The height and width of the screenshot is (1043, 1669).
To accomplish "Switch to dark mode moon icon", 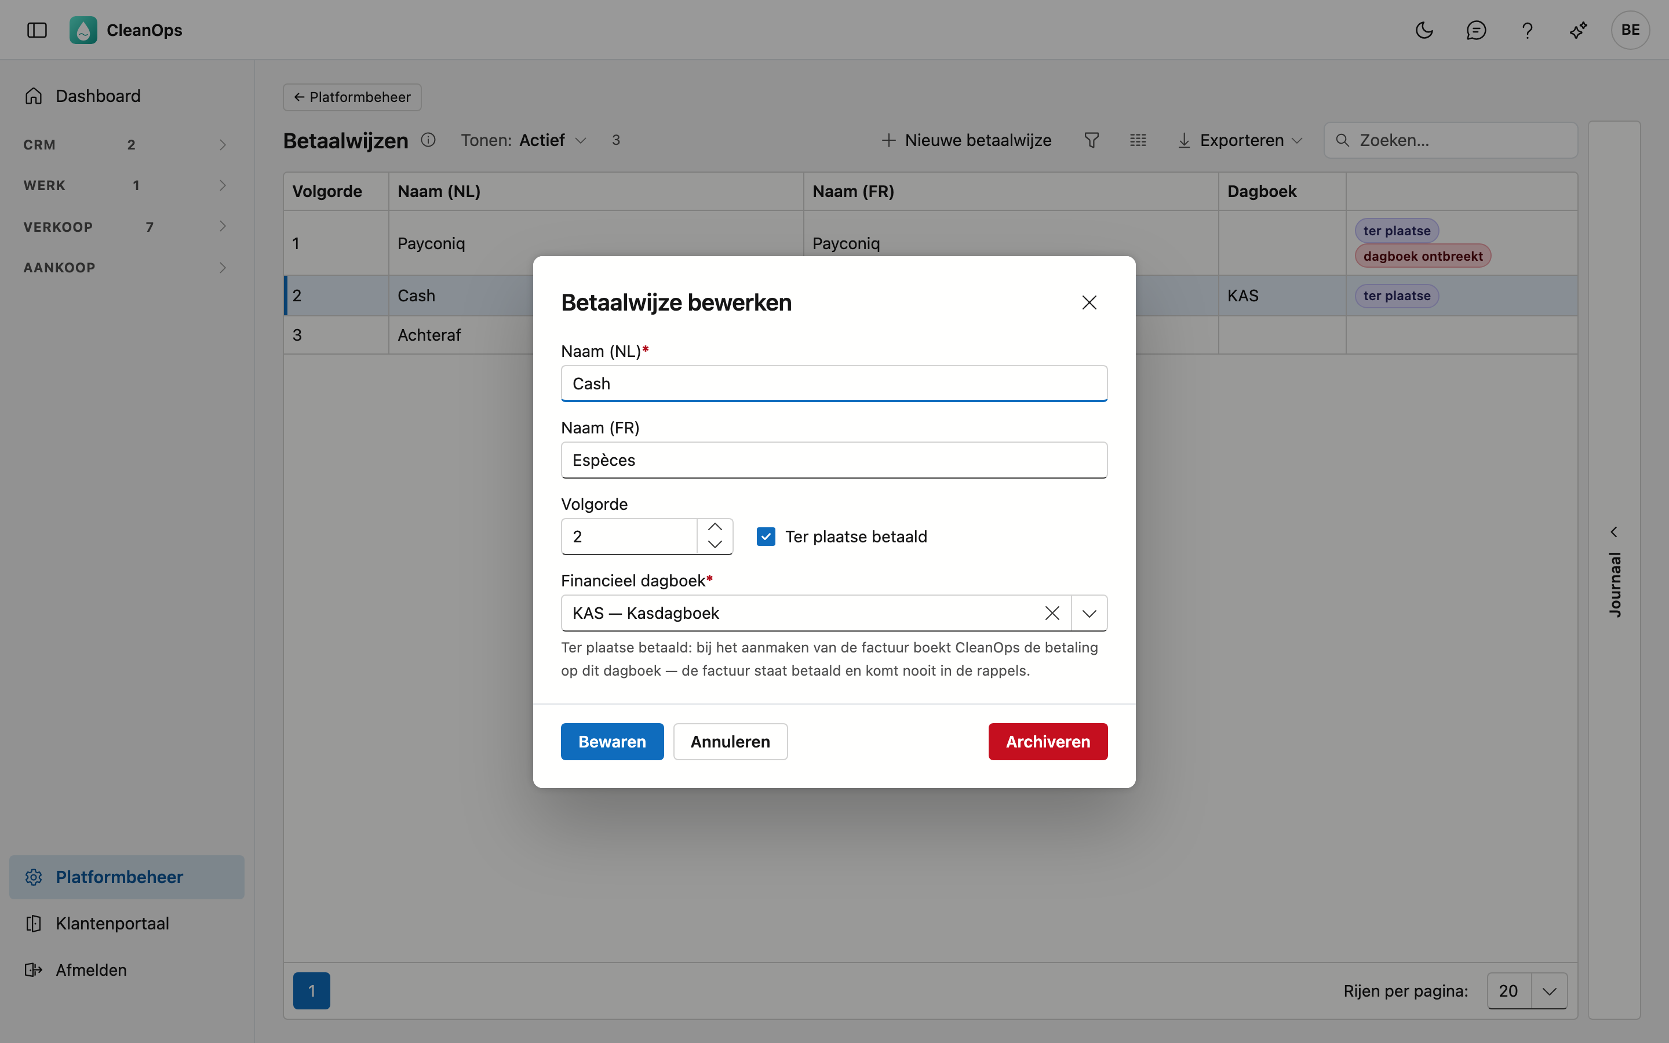I will pyautogui.click(x=1424, y=30).
